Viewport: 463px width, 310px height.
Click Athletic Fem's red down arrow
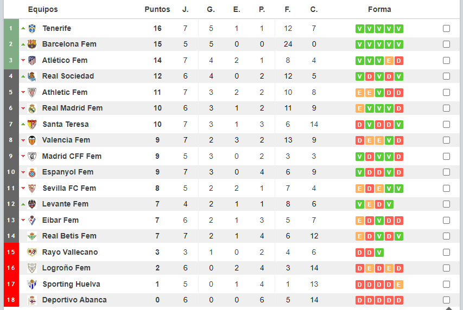pos(23,92)
